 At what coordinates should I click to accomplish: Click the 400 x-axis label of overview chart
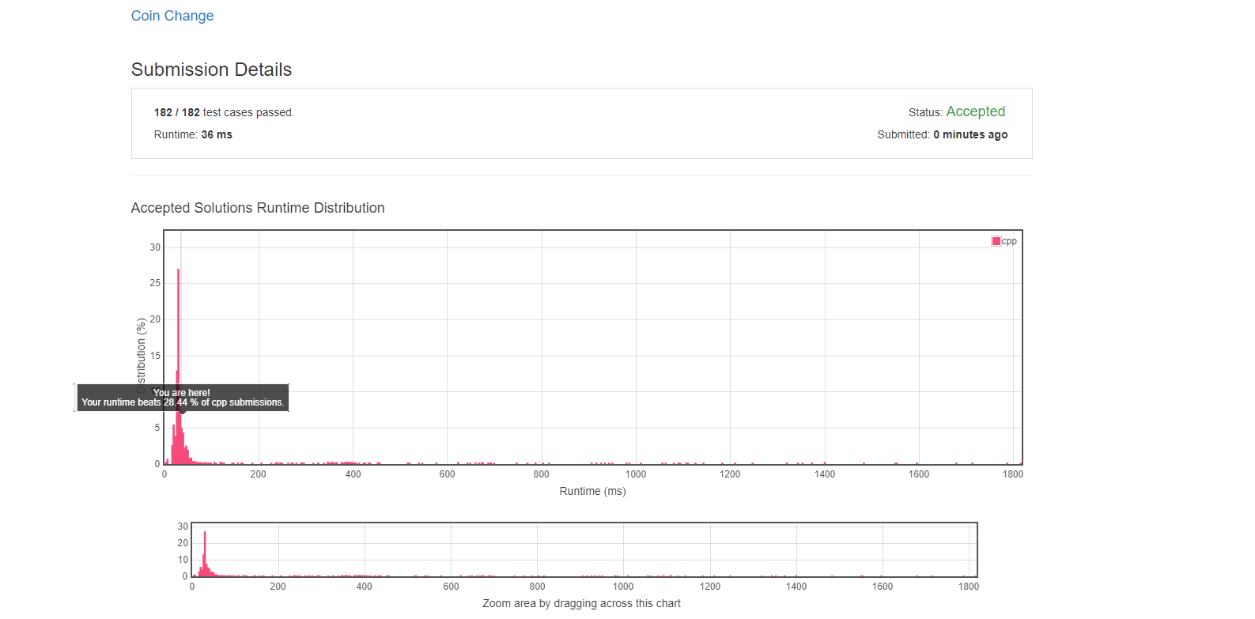point(364,587)
